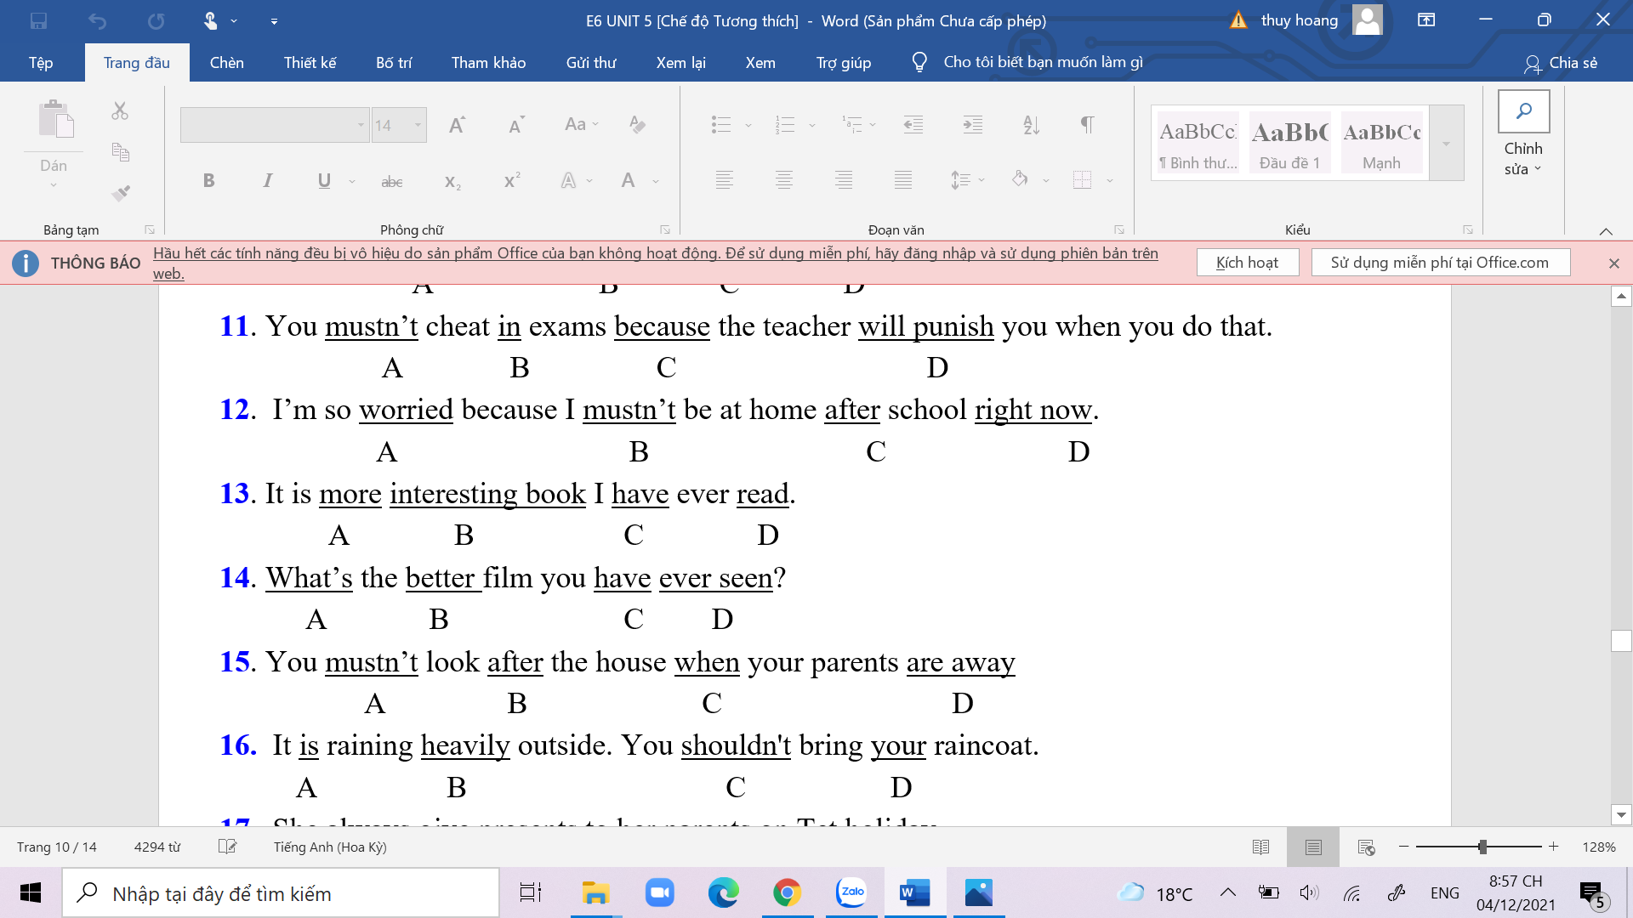This screenshot has height=918, width=1633.
Task: Open the Find/Editing (Chỉnh sửa) search icon
Action: click(x=1523, y=111)
